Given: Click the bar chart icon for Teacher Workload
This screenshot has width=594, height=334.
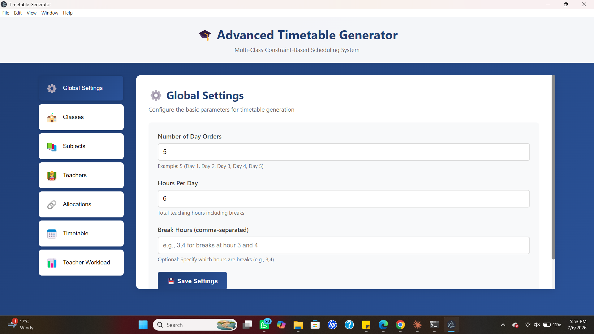Looking at the screenshot, I should point(52,263).
